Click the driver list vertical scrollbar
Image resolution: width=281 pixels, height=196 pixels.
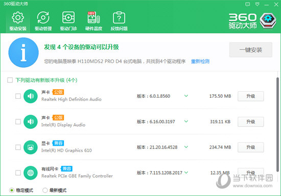point(277,124)
